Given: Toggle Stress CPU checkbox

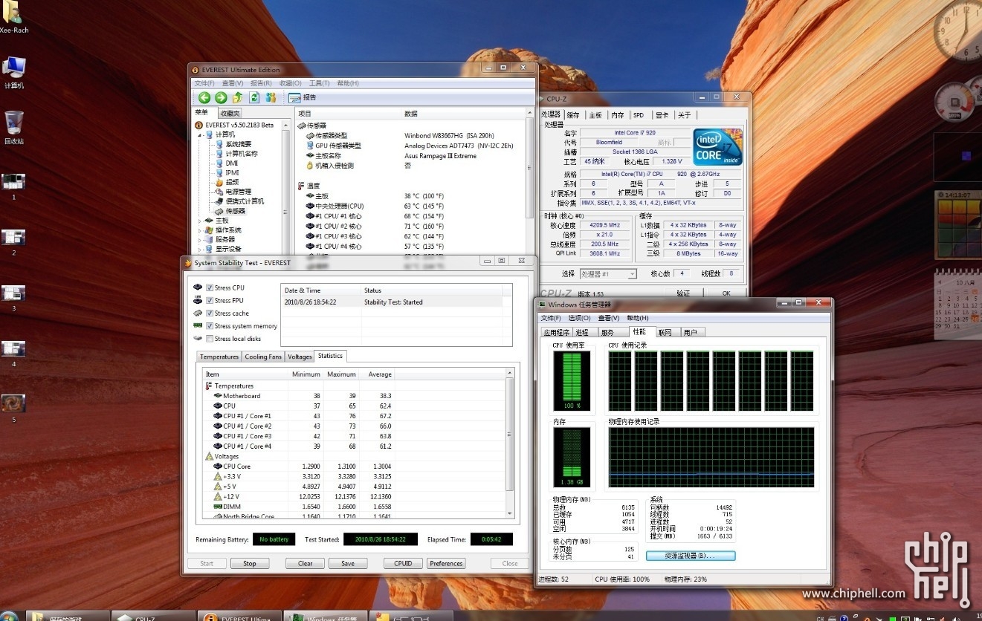Looking at the screenshot, I should point(210,287).
